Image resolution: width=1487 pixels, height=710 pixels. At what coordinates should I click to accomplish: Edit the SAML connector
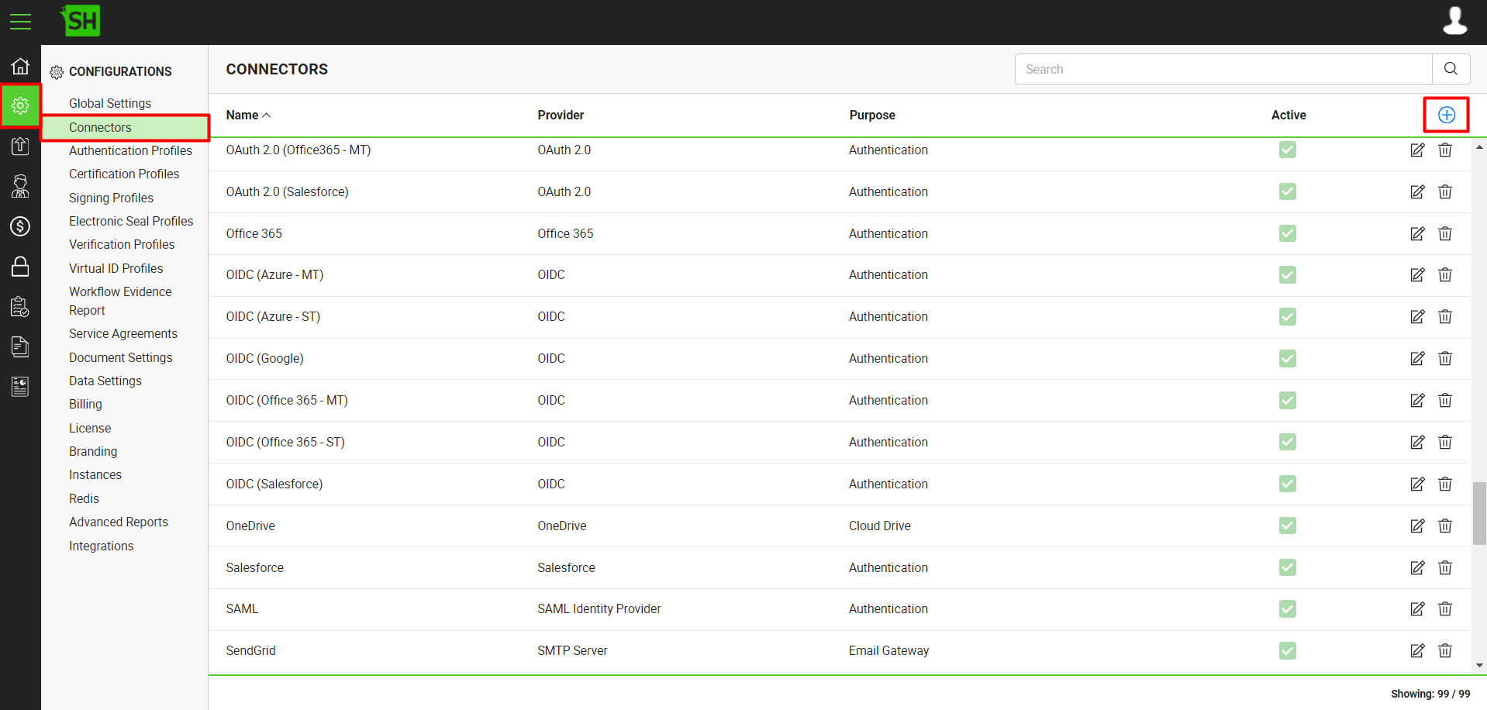tap(1417, 608)
